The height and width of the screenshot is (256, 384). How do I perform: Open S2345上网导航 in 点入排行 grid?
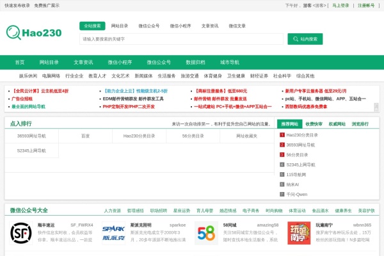click(x=31, y=150)
